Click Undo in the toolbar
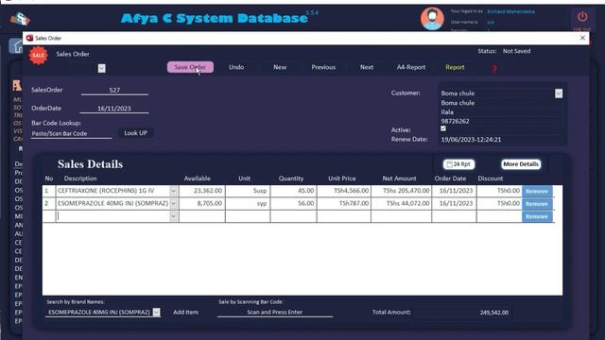The height and width of the screenshot is (340, 605). click(236, 67)
